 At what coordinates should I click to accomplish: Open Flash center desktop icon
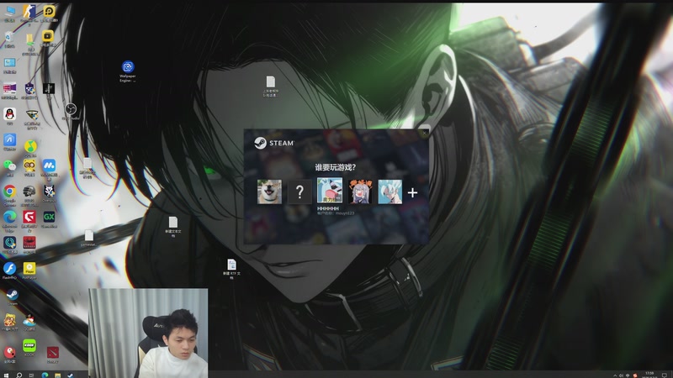coord(9,270)
